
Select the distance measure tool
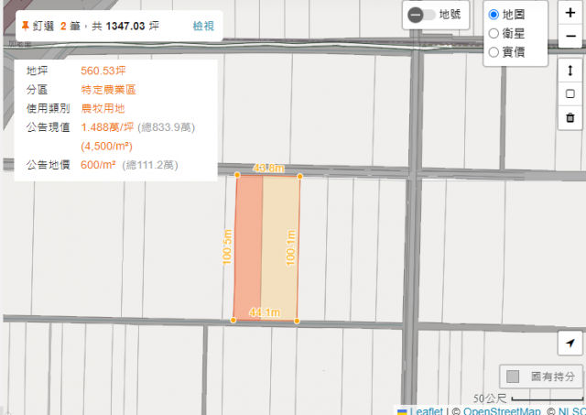(x=570, y=71)
